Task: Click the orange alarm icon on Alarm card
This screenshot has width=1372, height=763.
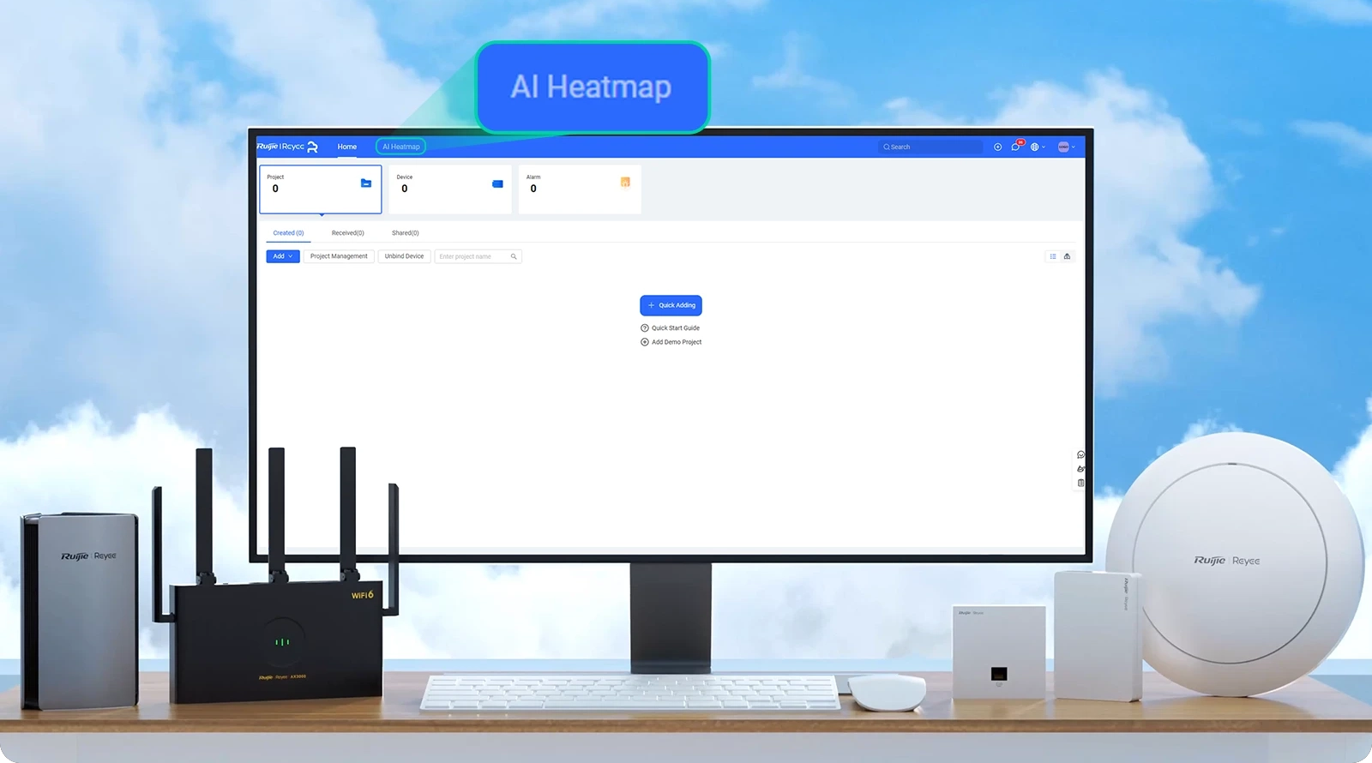Action: [x=625, y=182]
